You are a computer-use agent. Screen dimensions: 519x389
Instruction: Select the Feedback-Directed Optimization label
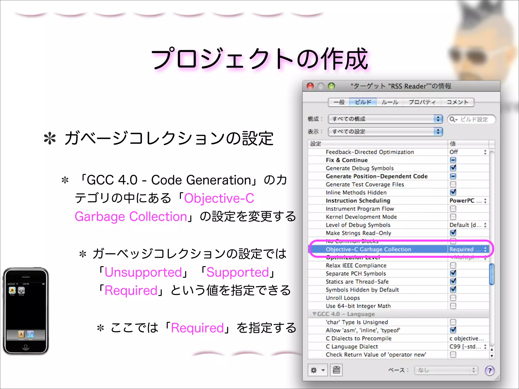click(x=370, y=152)
